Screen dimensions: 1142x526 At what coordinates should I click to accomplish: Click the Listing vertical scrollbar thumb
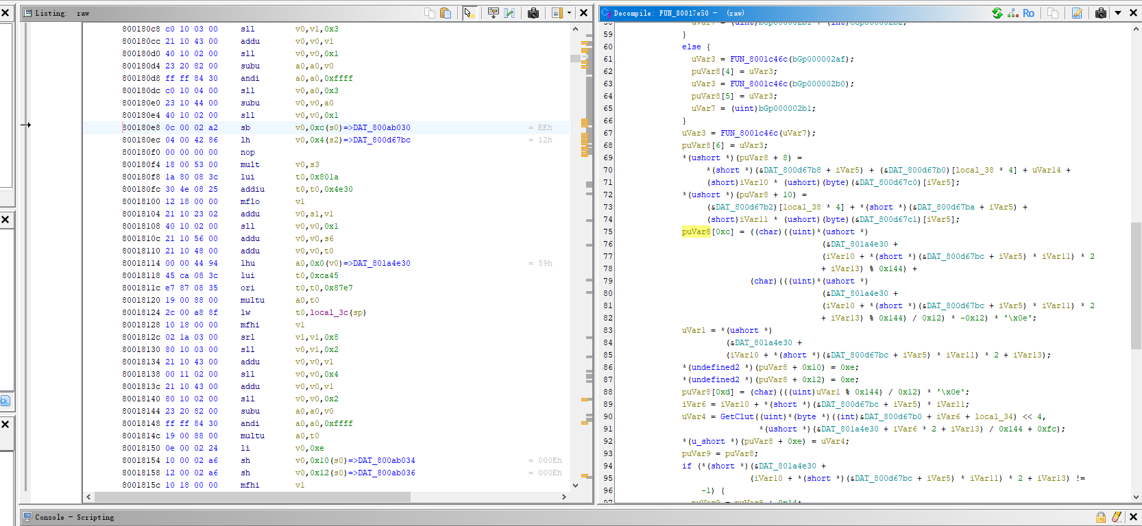575,58
